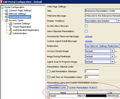Uncheck Limit Time for Remediation checkbox

tap(48, 77)
